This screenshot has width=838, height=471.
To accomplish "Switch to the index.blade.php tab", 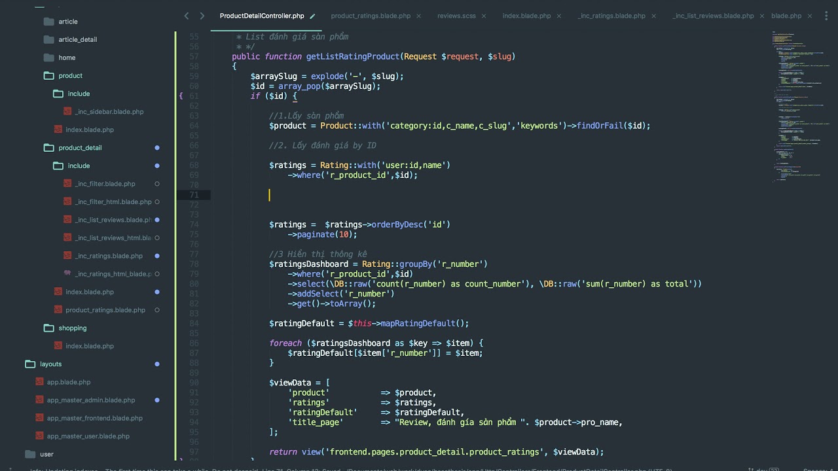I will click(x=526, y=16).
